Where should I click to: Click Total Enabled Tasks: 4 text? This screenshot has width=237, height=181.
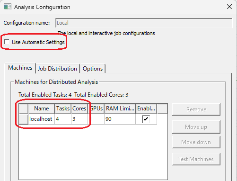tap(45, 95)
